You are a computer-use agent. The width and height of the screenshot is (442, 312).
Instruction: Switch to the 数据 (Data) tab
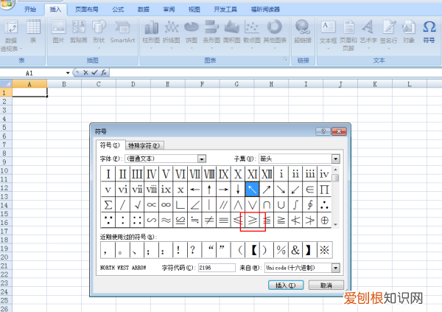[143, 10]
